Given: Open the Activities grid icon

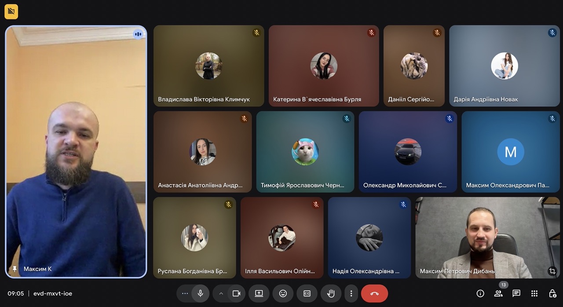Looking at the screenshot, I should pyautogui.click(x=534, y=293).
